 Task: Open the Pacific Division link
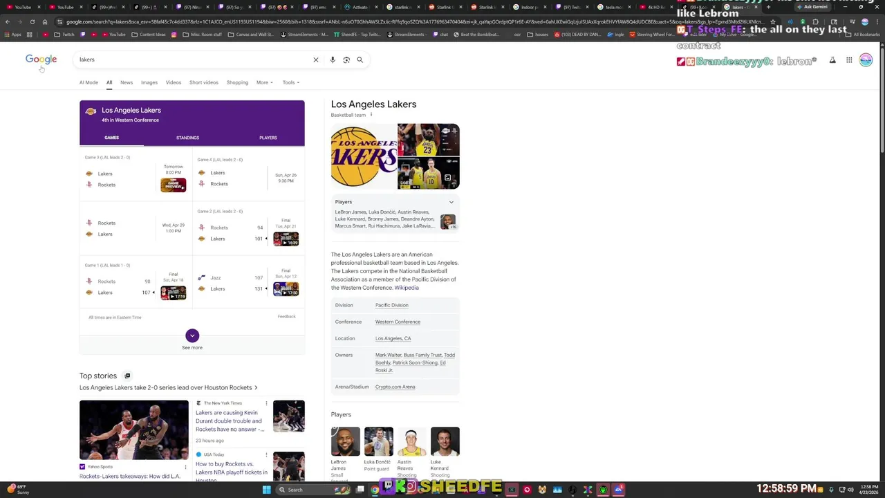[392, 305]
